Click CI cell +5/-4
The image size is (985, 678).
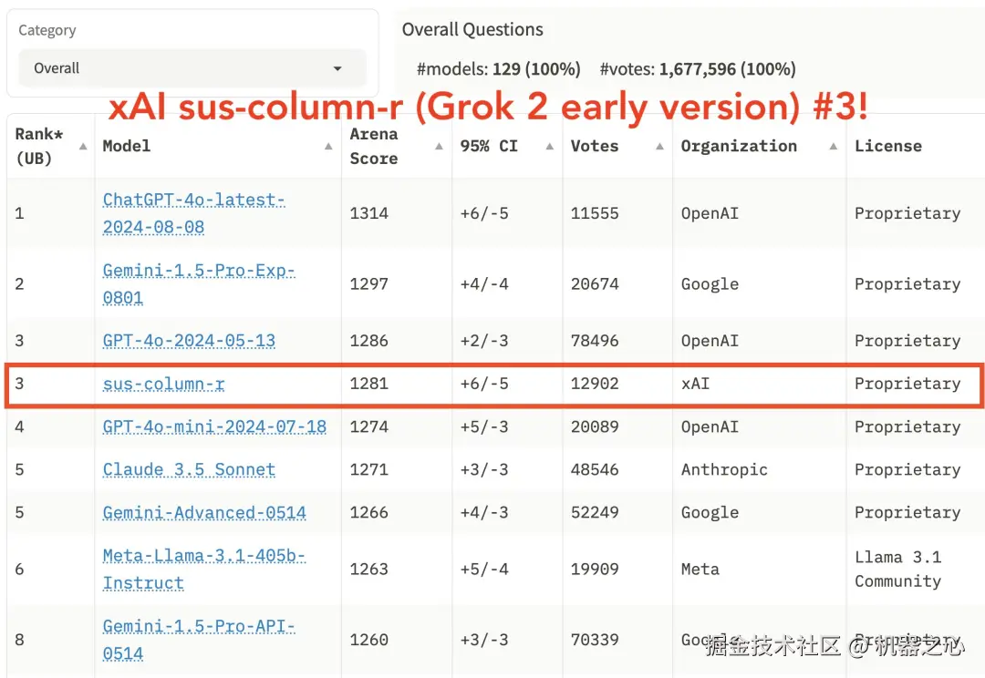[x=484, y=570]
